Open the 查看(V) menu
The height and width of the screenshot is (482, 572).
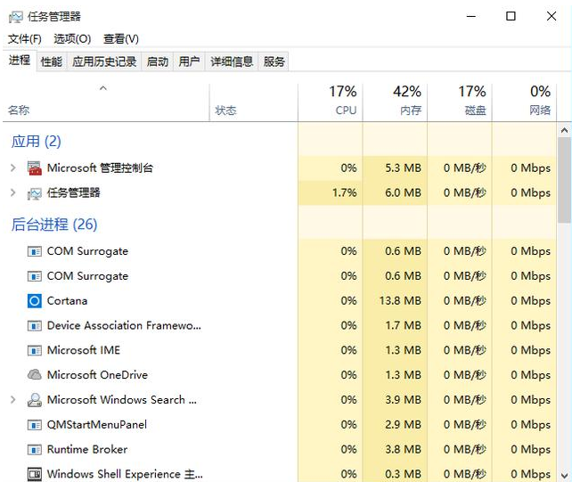pyautogui.click(x=121, y=38)
